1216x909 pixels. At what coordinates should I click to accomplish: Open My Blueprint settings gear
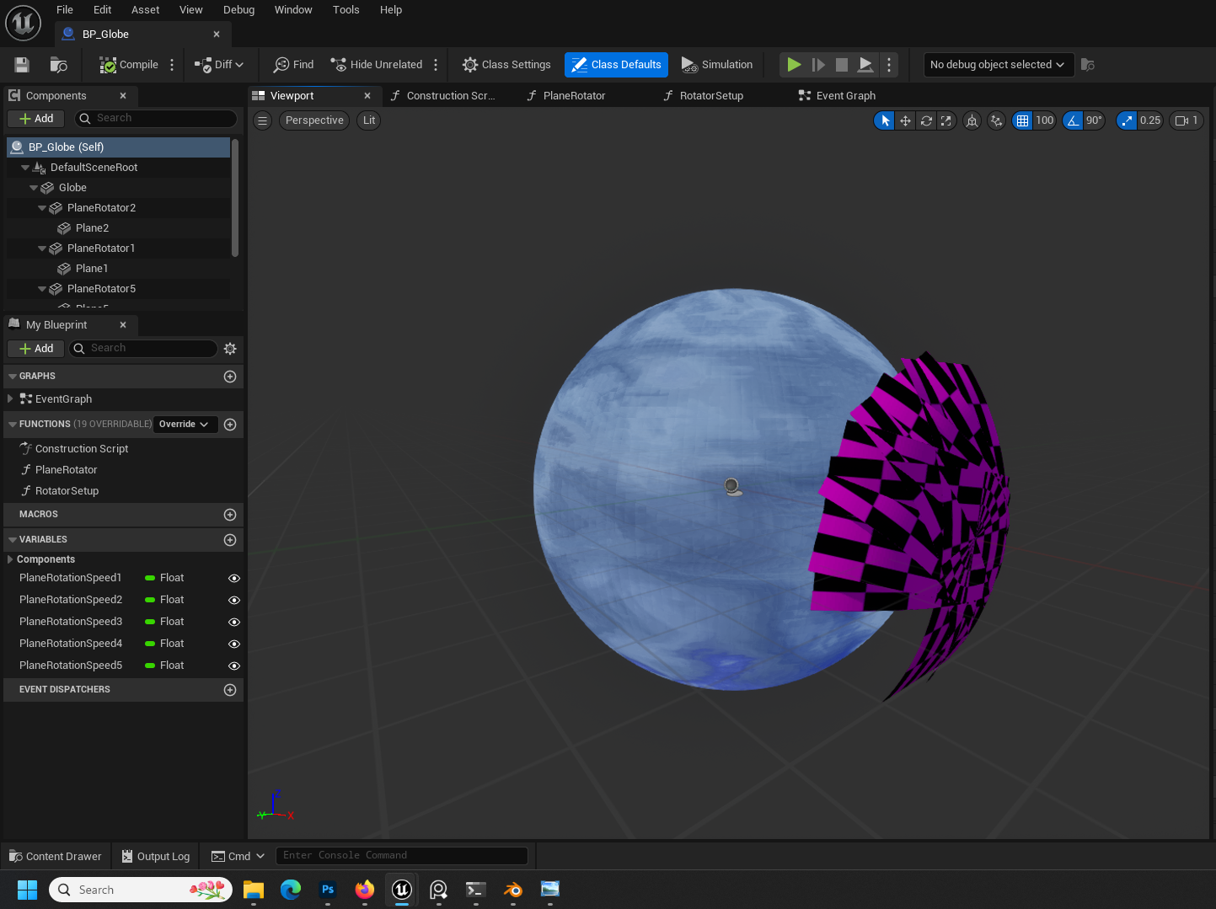point(230,349)
